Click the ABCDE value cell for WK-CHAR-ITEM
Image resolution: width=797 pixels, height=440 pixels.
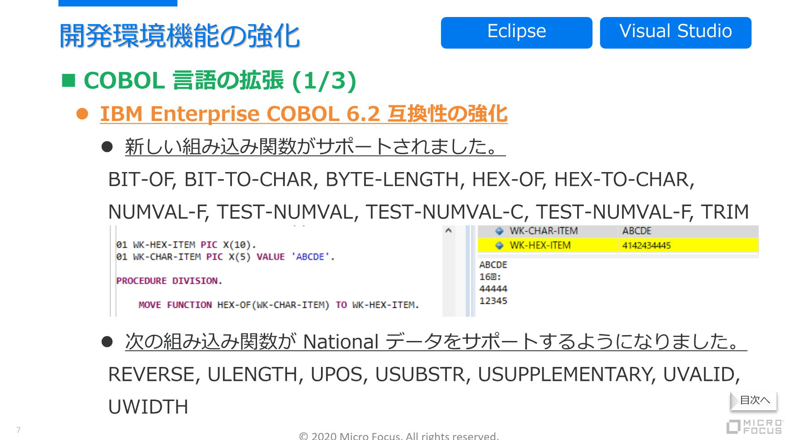(x=636, y=231)
